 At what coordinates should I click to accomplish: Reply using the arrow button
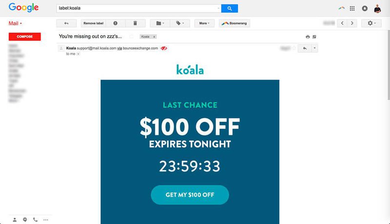click(305, 48)
